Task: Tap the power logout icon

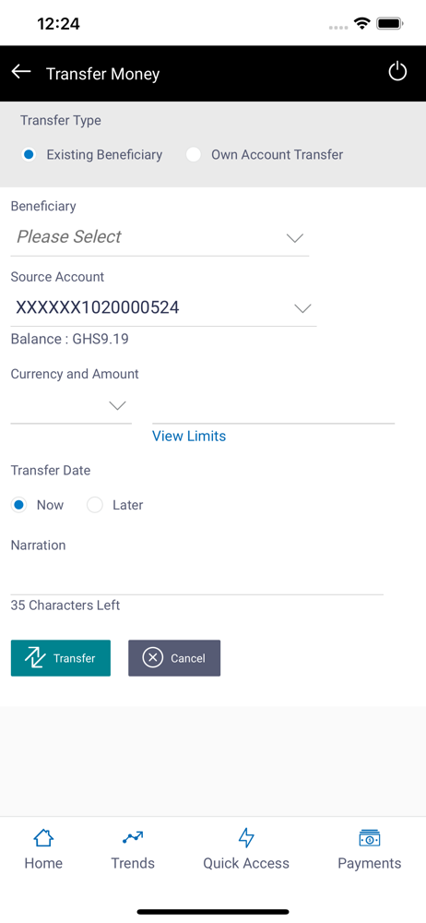Action: 397,72
